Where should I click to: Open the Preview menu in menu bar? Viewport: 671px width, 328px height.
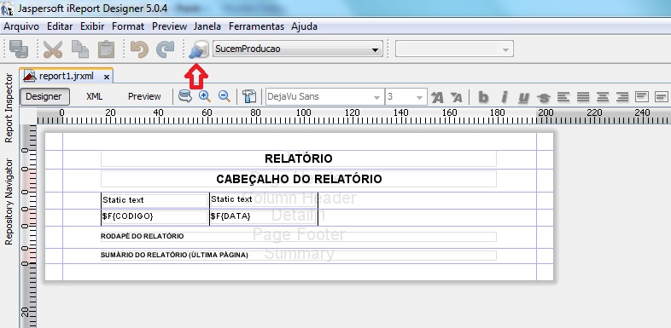pos(170,26)
